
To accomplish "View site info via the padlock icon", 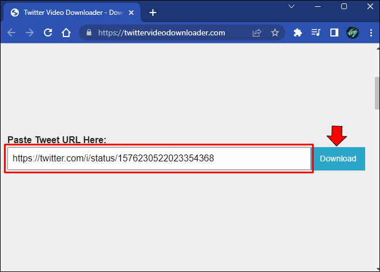I will point(89,33).
